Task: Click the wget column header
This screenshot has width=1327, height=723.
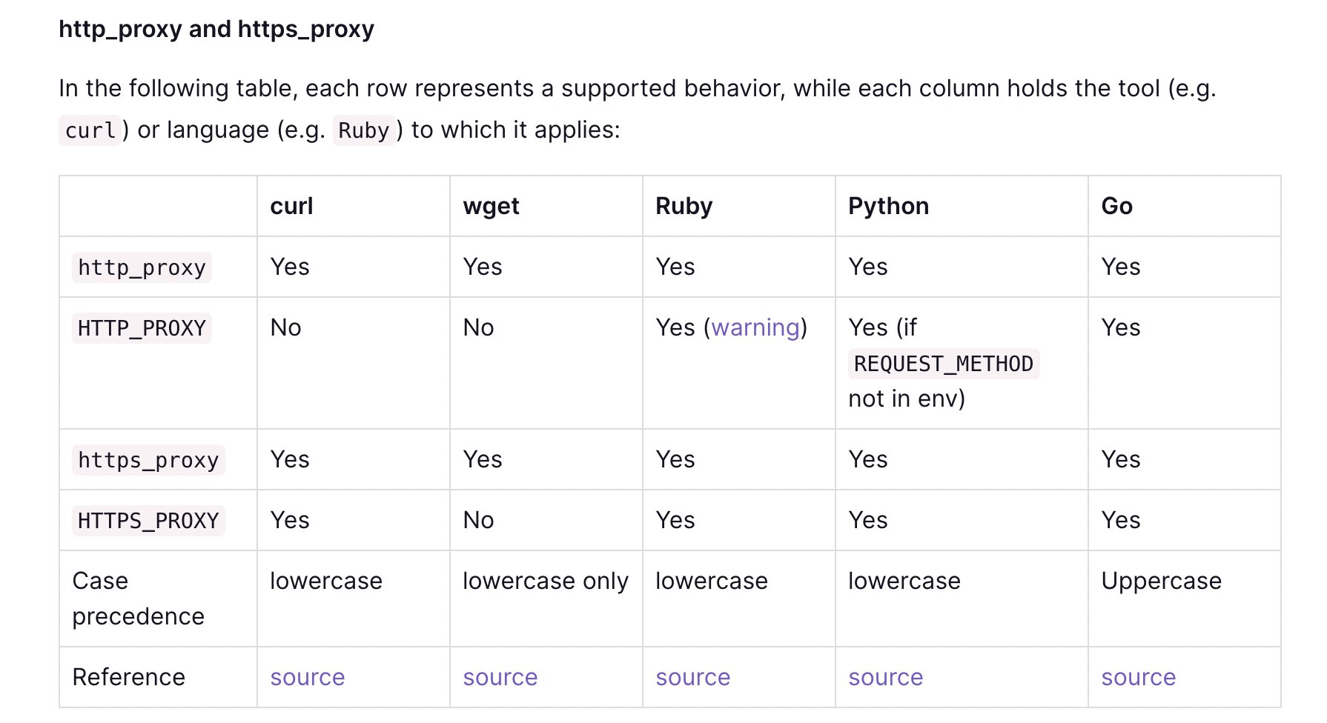Action: [491, 206]
